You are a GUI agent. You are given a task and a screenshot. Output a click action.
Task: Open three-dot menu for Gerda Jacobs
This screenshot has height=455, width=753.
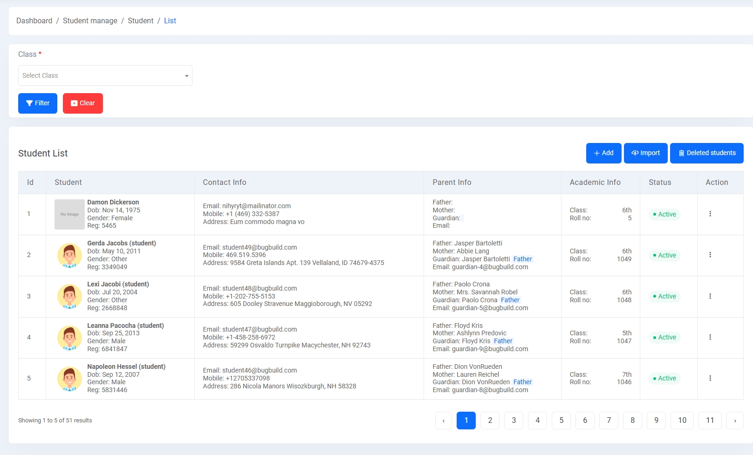710,255
